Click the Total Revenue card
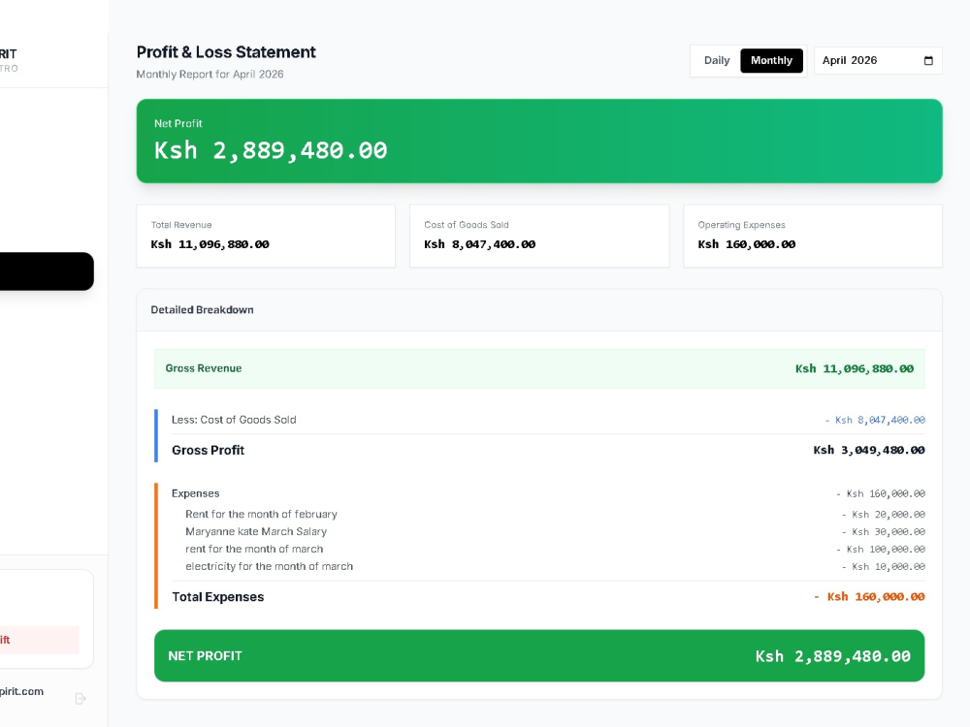This screenshot has width=970, height=727. pyautogui.click(x=266, y=236)
